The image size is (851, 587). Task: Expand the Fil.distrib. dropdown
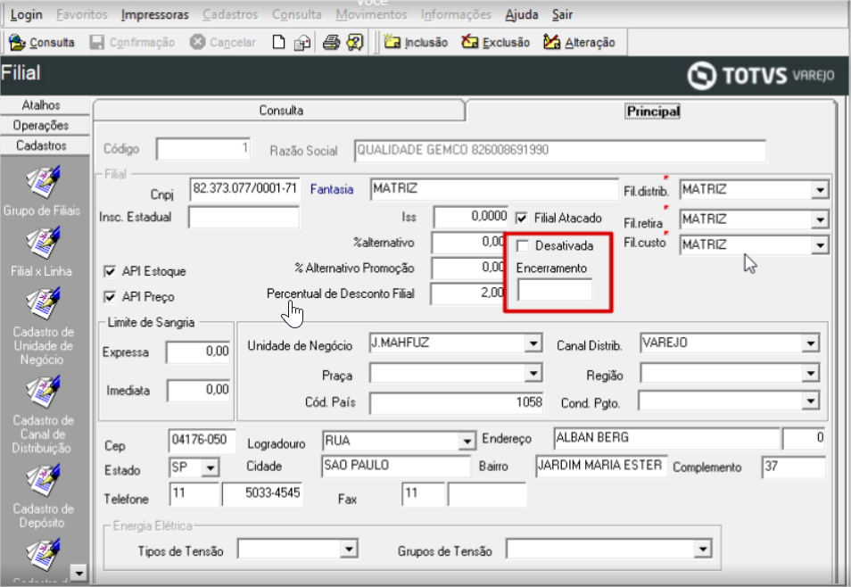tap(820, 190)
